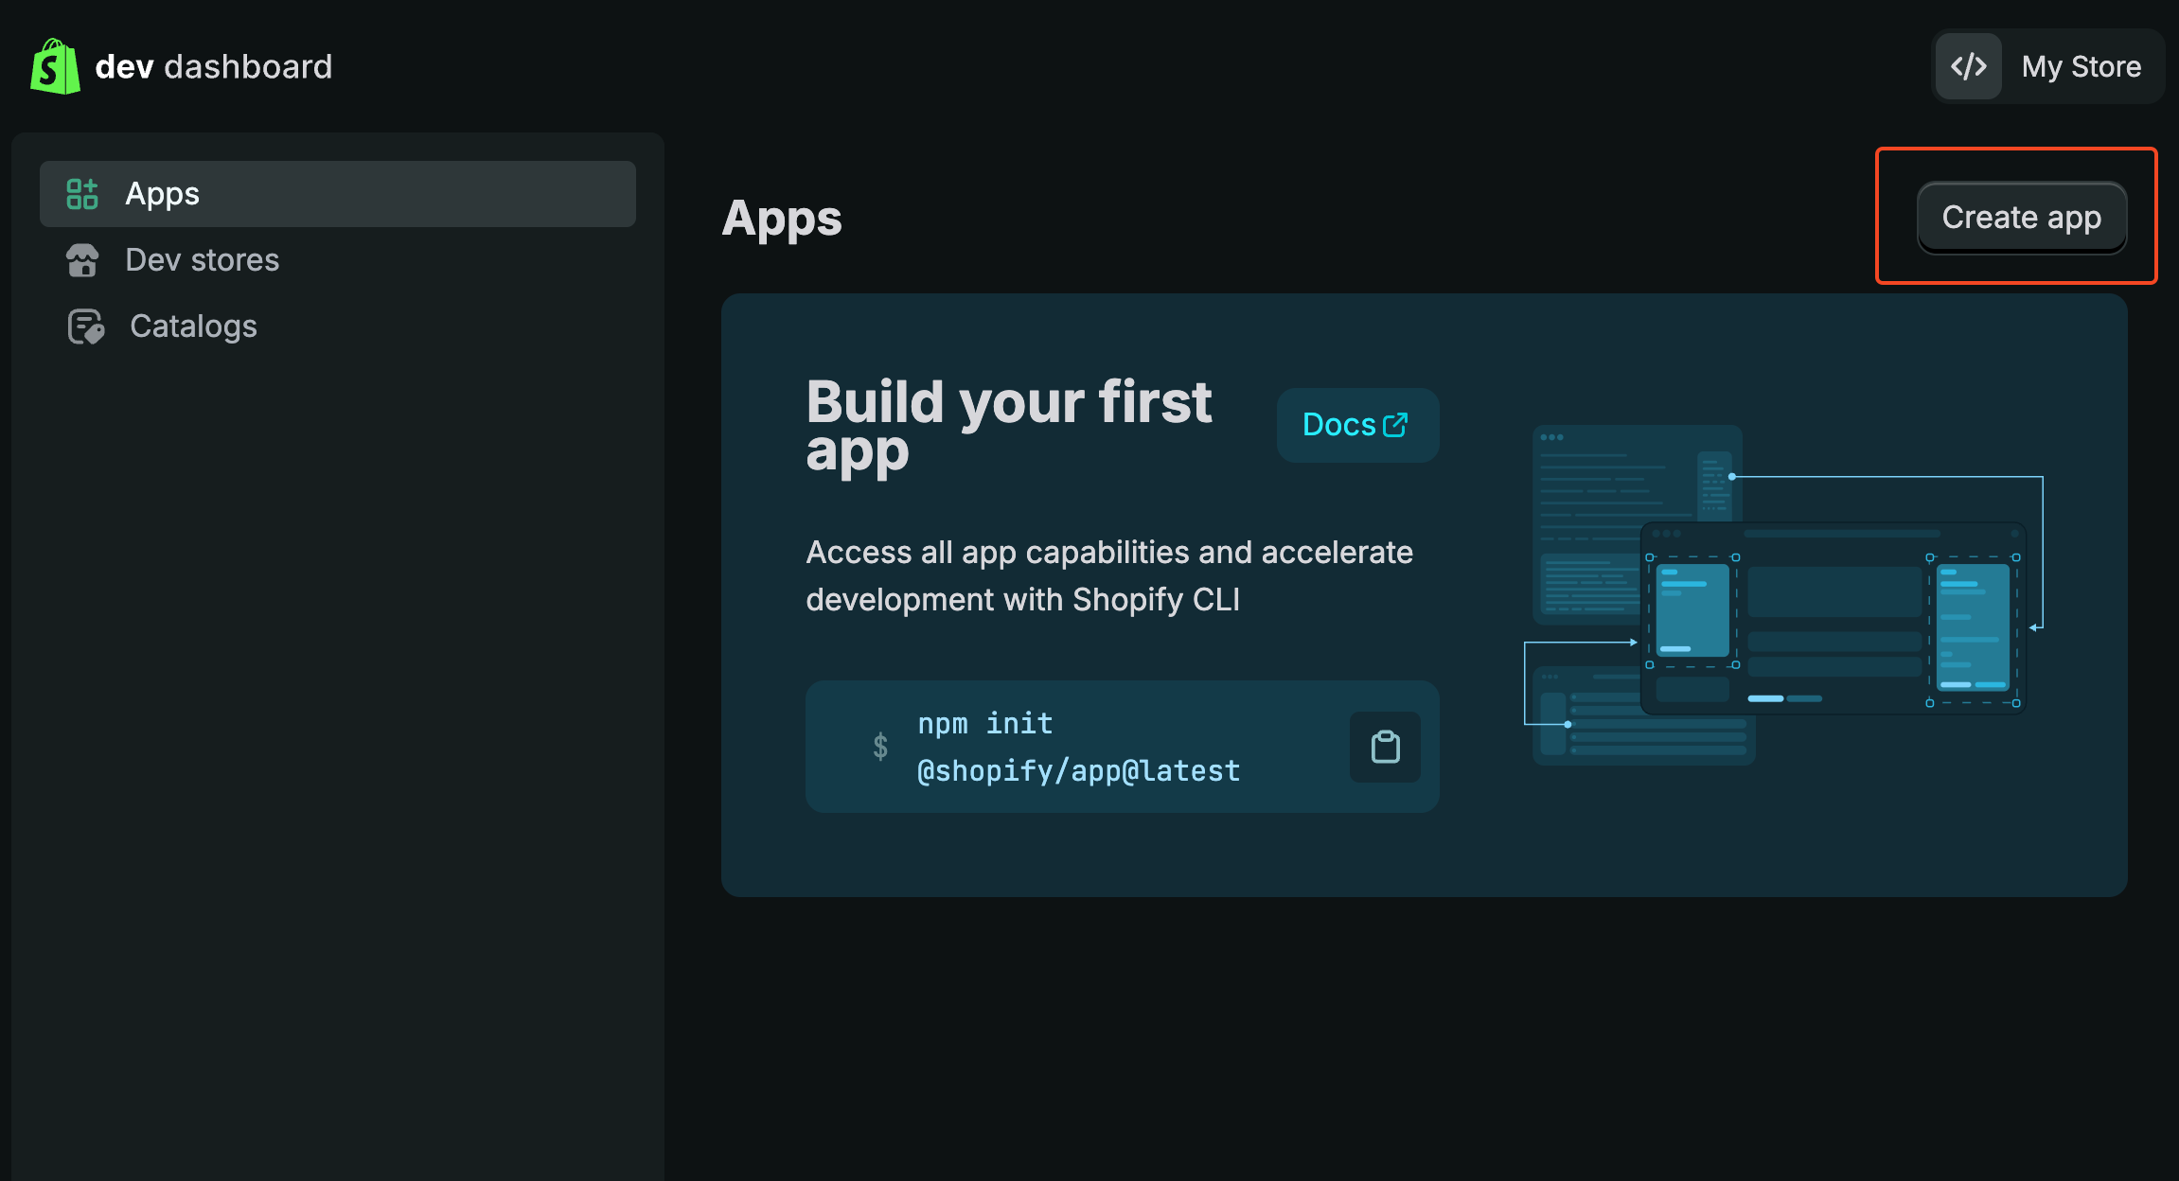Click the Catalogs icon in sidebar

(85, 326)
